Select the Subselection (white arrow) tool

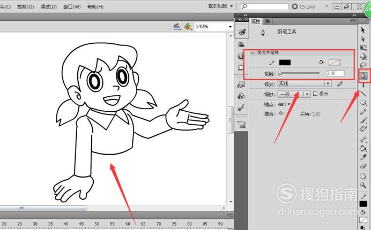[363, 39]
